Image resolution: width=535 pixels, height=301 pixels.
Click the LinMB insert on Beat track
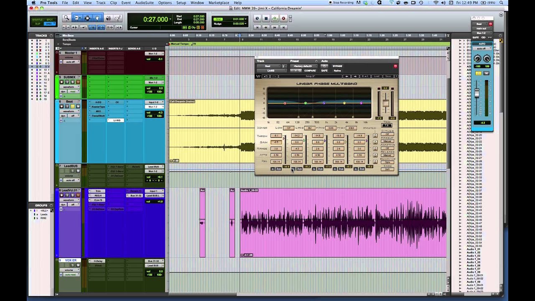(117, 120)
